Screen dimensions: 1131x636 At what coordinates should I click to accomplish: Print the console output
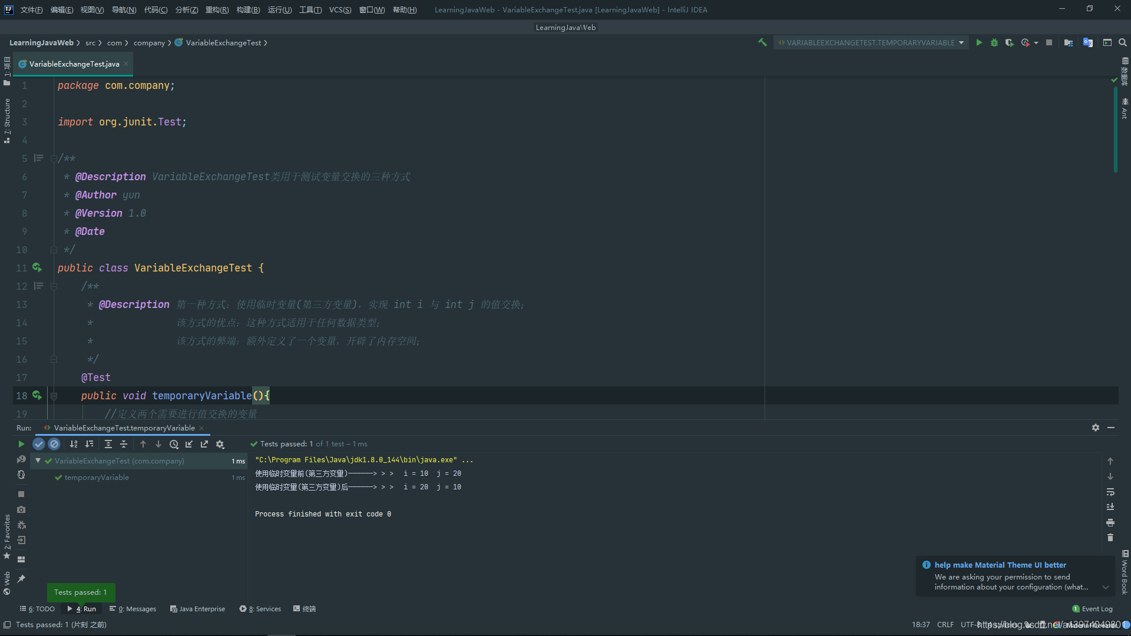tap(1110, 522)
